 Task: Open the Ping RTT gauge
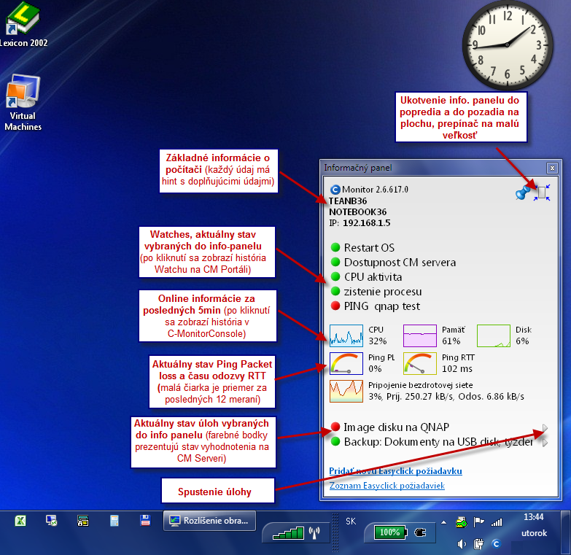point(419,363)
